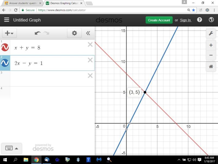Open Desmos help question mark
218x164 pixels.
199,20
